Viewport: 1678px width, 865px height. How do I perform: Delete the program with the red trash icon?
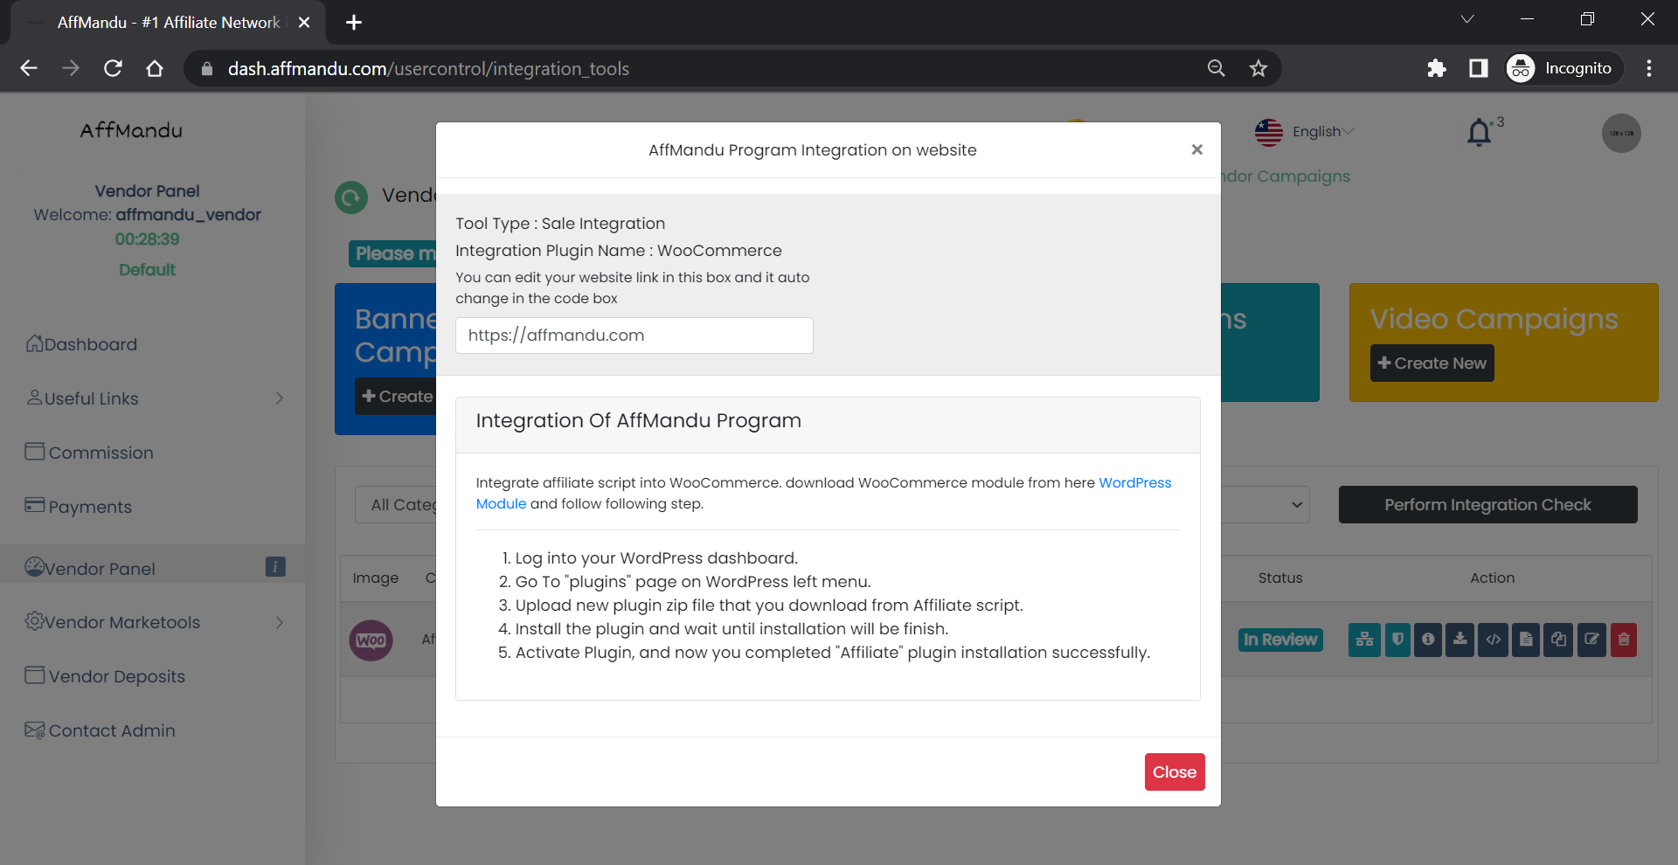click(1624, 640)
